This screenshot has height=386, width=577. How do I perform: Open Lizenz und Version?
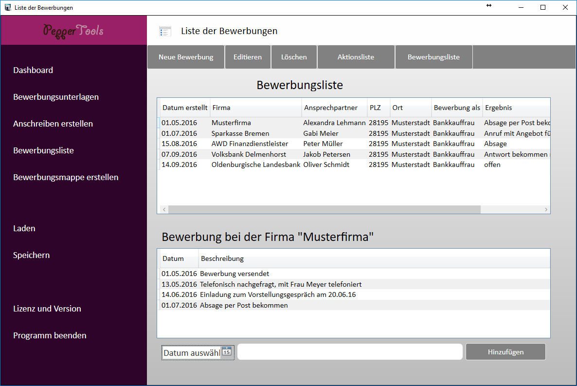[x=47, y=309]
